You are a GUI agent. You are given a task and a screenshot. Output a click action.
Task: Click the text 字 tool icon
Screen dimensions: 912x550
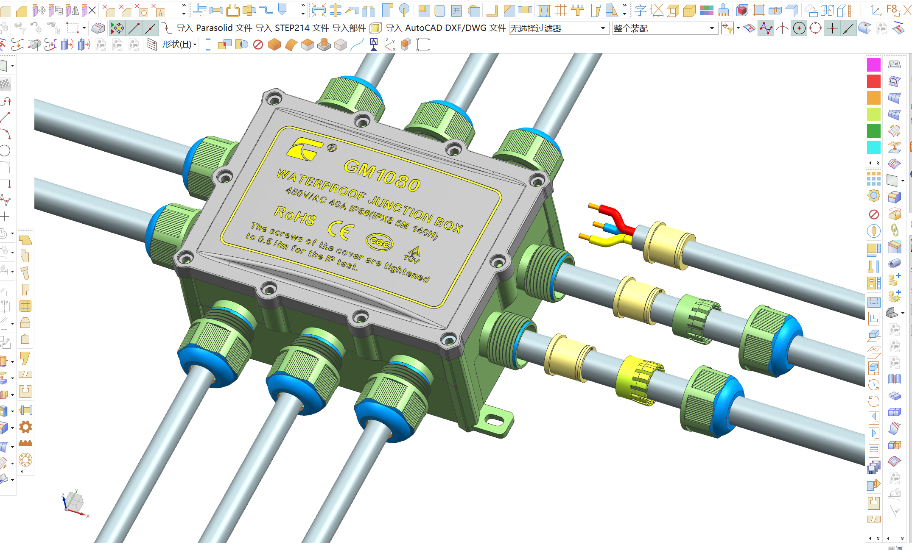click(x=640, y=10)
